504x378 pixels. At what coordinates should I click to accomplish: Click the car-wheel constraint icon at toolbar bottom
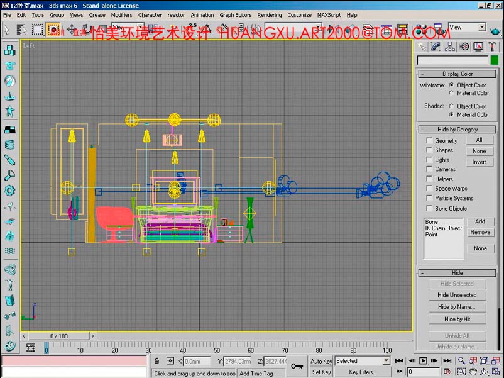pyautogui.click(x=9, y=346)
